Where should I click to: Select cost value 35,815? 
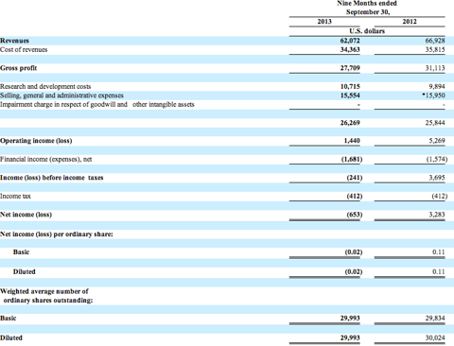point(435,49)
